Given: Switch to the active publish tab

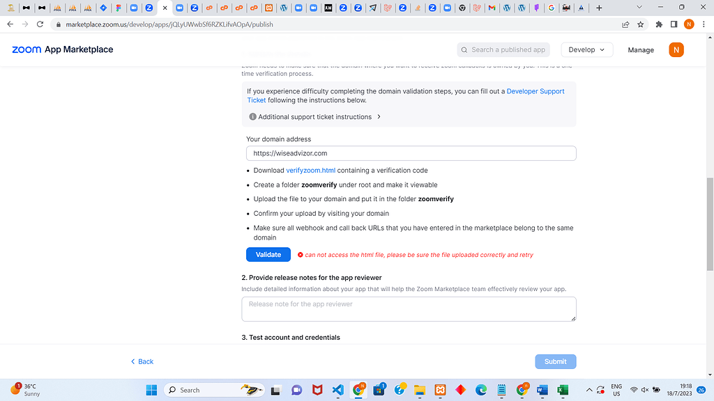Looking at the screenshot, I should (159, 8).
